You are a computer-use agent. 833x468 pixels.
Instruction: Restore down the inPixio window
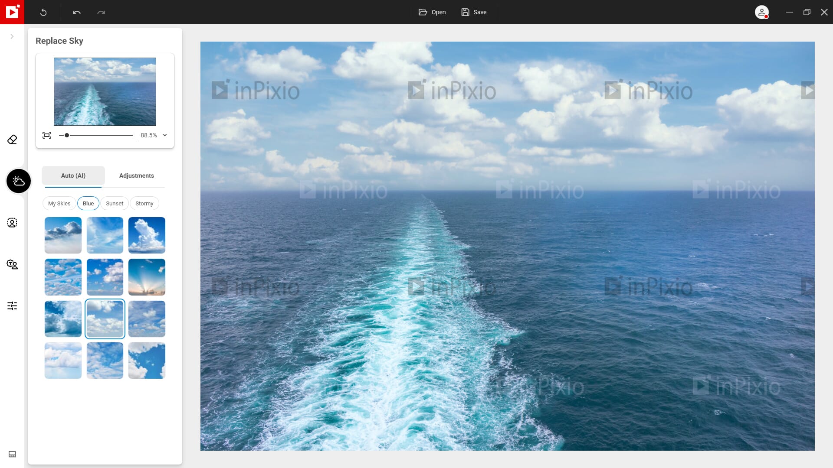pyautogui.click(x=807, y=12)
